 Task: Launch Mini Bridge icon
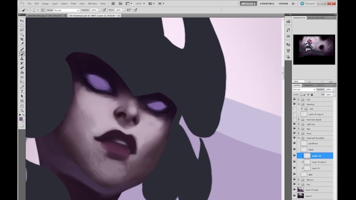click(120, 3)
